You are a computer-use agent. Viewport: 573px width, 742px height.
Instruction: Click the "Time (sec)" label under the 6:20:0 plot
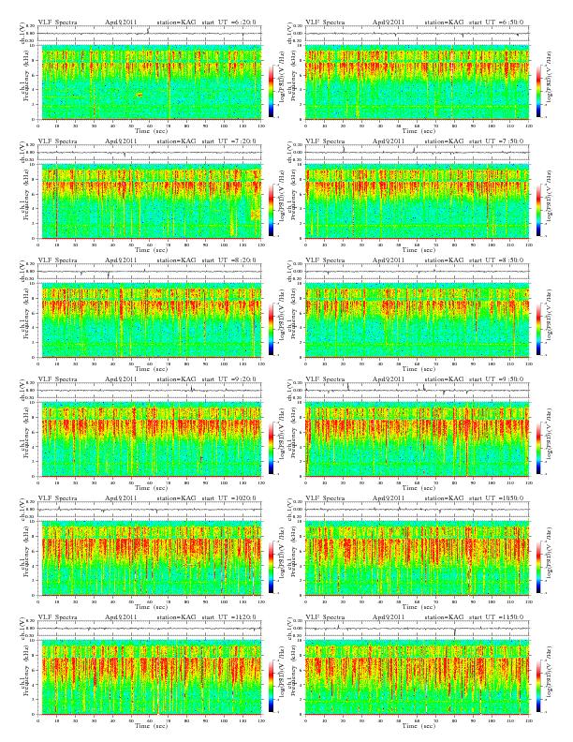pyautogui.click(x=152, y=130)
